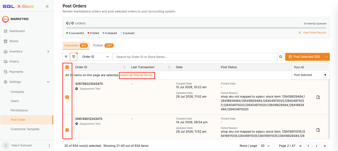Click the orders table vertical scrollbar

pyautogui.click(x=328, y=109)
